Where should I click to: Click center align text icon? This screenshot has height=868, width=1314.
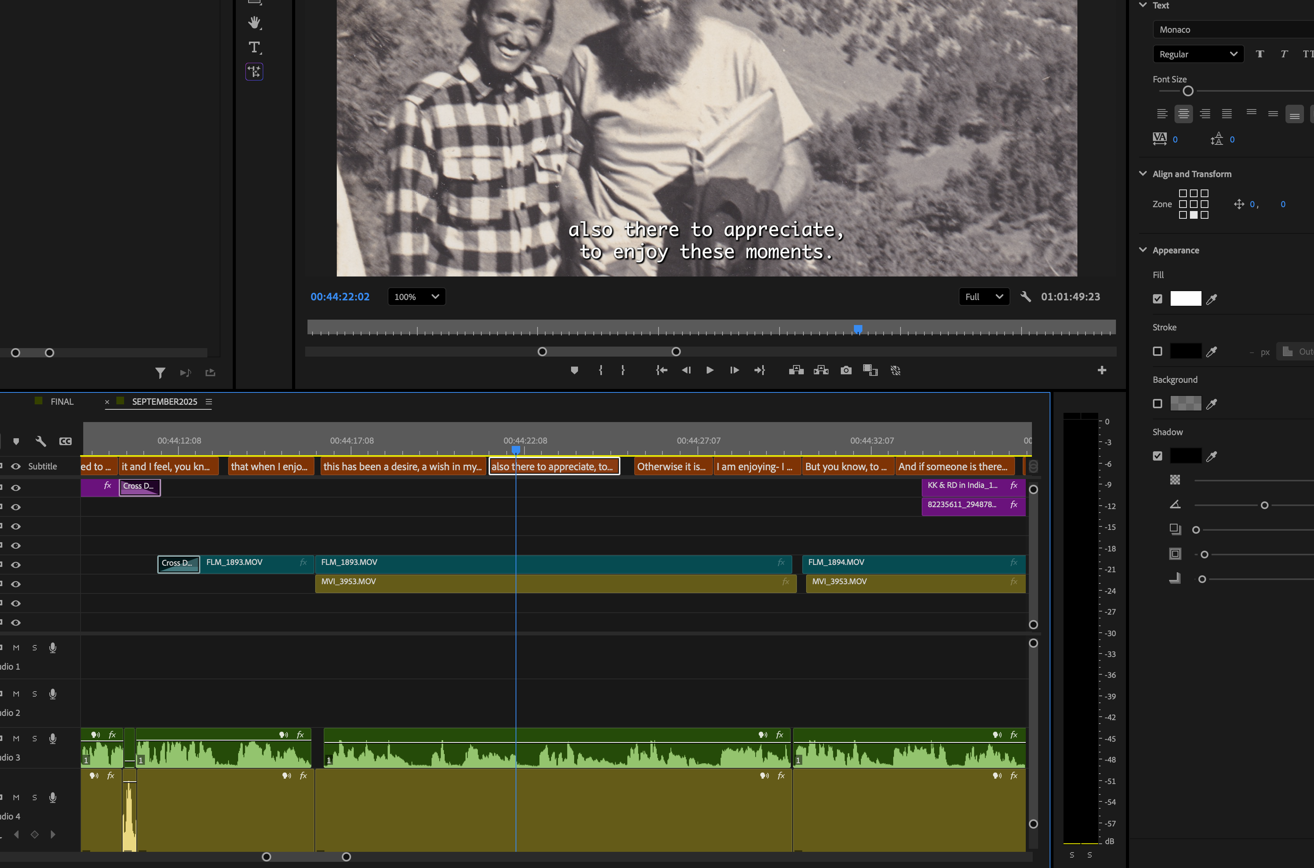pyautogui.click(x=1183, y=114)
